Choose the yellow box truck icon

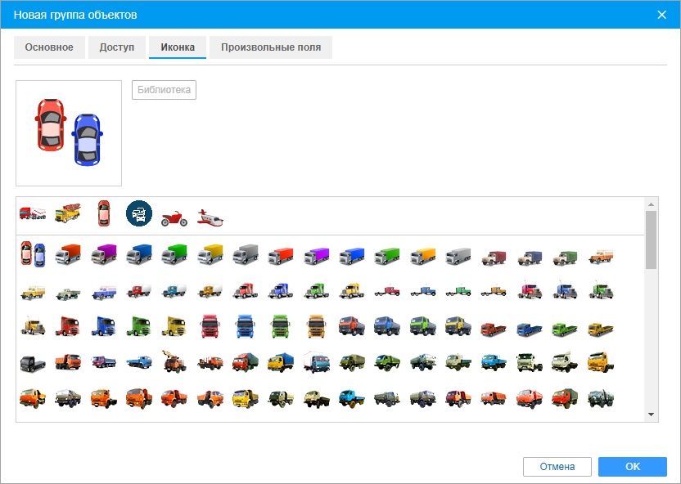210,254
